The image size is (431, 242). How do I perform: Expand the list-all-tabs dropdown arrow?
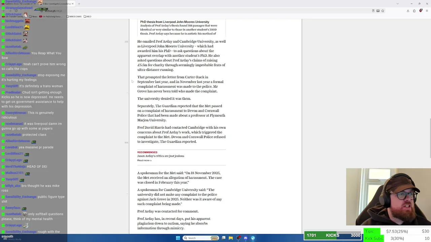(x=397, y=4)
